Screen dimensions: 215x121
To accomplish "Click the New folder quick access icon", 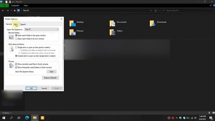I will tap(10, 2).
